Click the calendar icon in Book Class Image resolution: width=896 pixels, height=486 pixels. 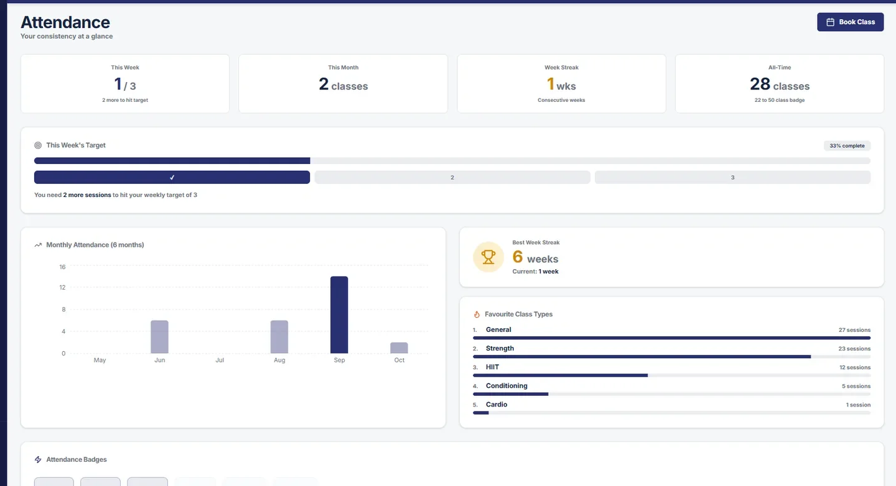pos(830,22)
